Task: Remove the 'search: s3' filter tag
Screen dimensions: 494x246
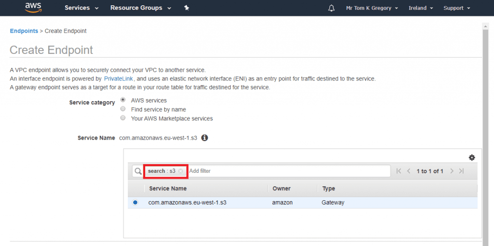Action: click(180, 171)
